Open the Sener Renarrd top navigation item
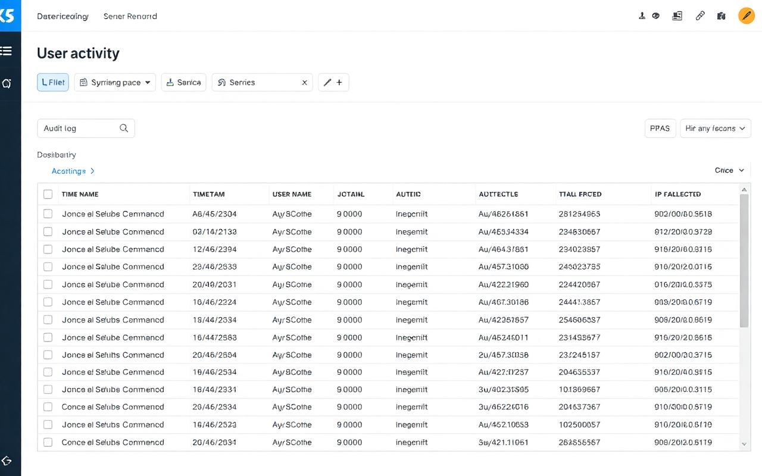Image resolution: width=762 pixels, height=476 pixels. (x=130, y=16)
